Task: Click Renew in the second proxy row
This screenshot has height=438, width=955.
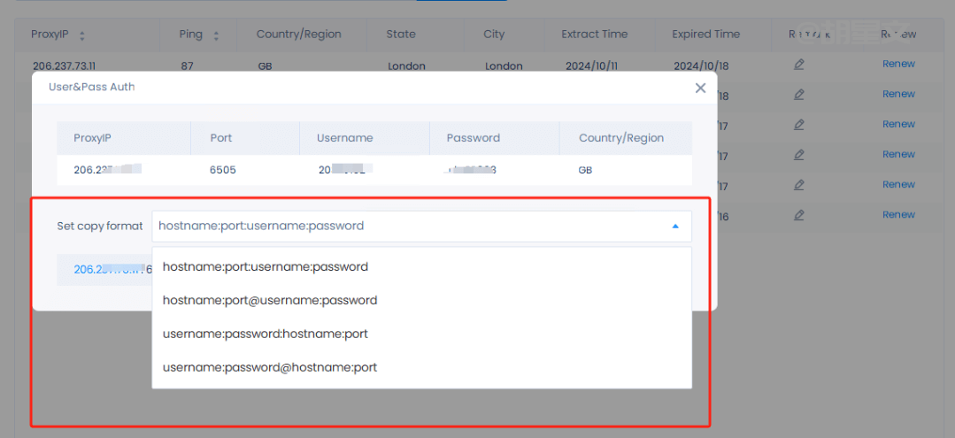Action: point(898,94)
